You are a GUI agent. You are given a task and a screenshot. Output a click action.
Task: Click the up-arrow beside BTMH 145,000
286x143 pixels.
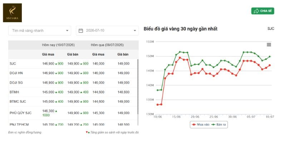coord(56,92)
